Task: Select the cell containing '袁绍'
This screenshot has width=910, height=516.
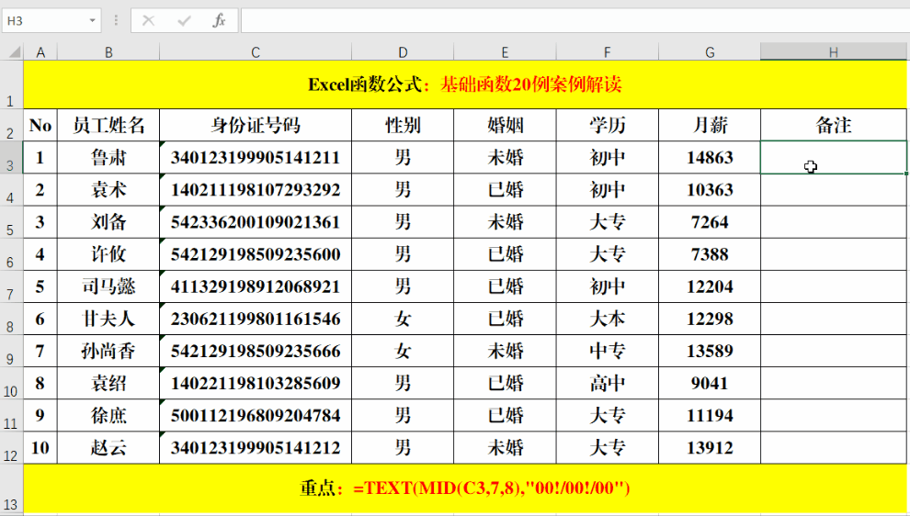Action: click(108, 383)
